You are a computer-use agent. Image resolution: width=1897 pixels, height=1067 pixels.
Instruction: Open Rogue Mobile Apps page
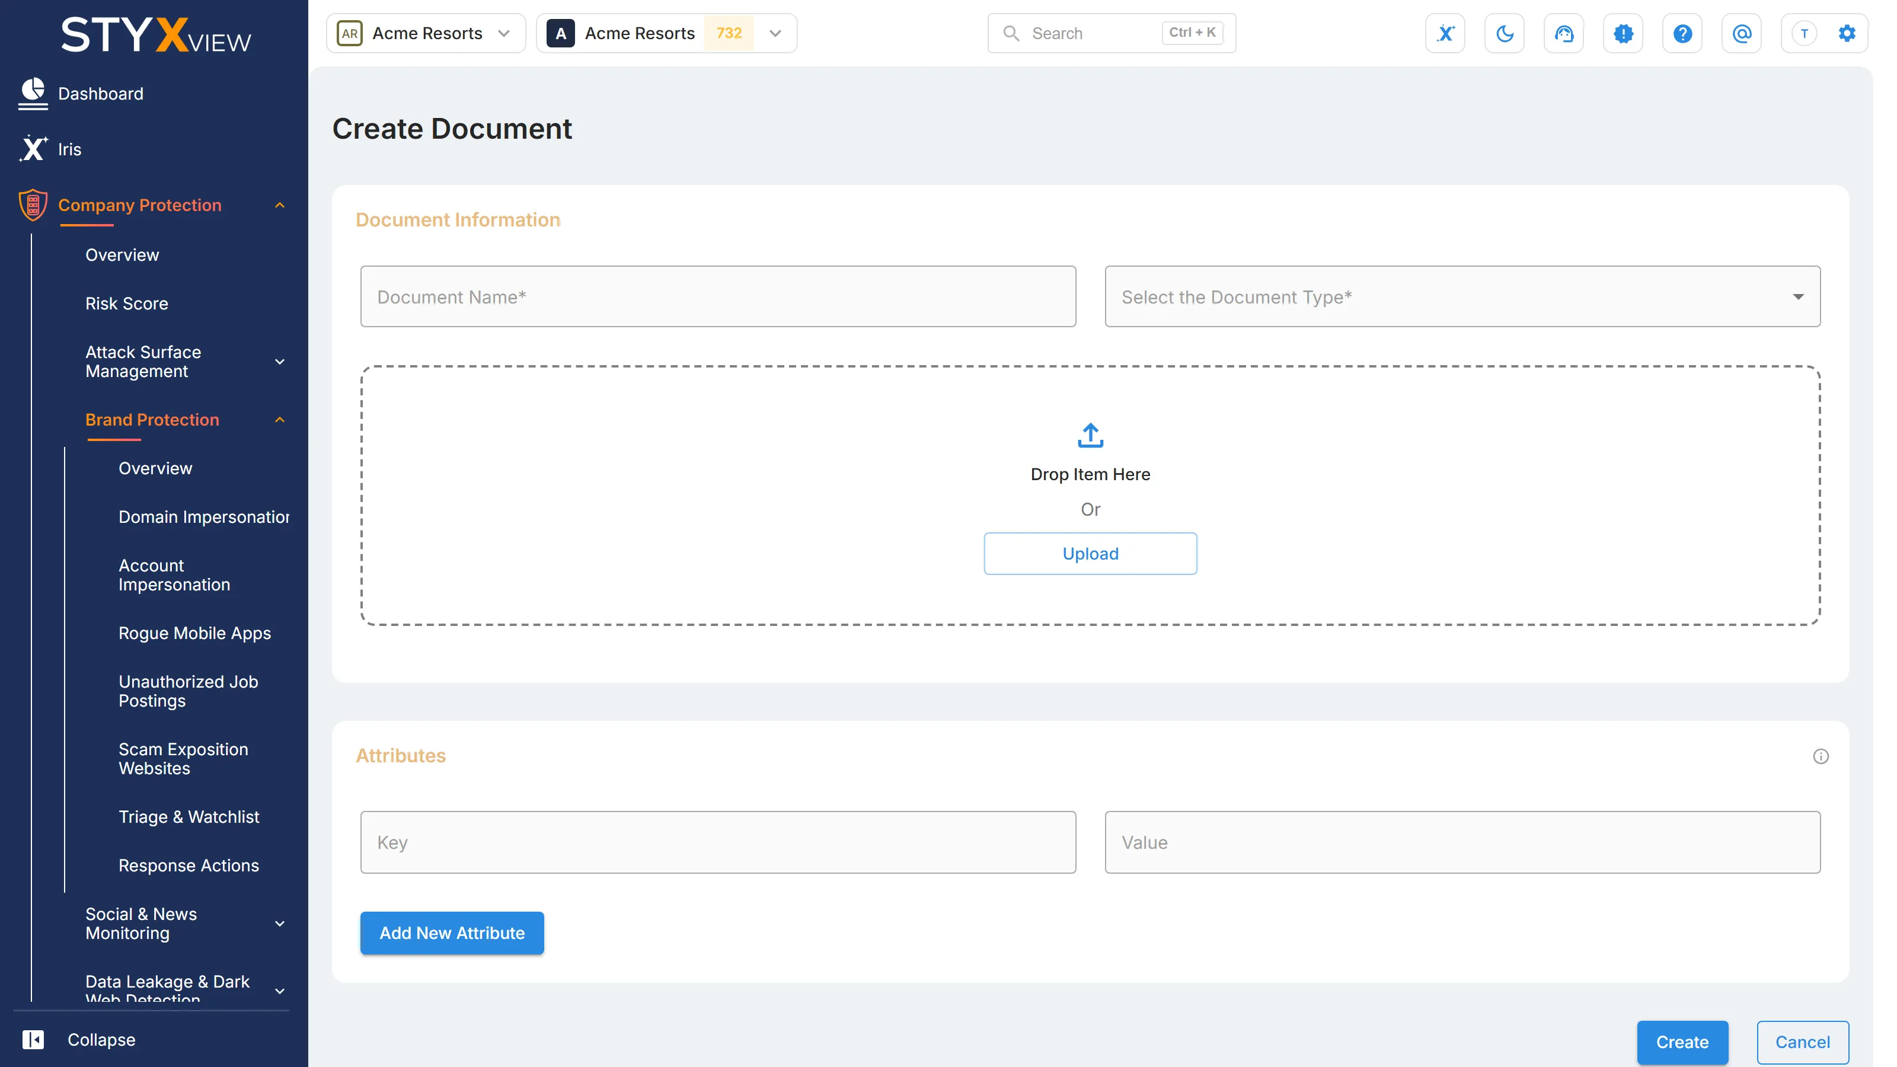pyautogui.click(x=194, y=633)
